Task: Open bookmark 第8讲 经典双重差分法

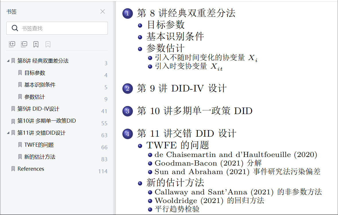Action: pos(43,61)
